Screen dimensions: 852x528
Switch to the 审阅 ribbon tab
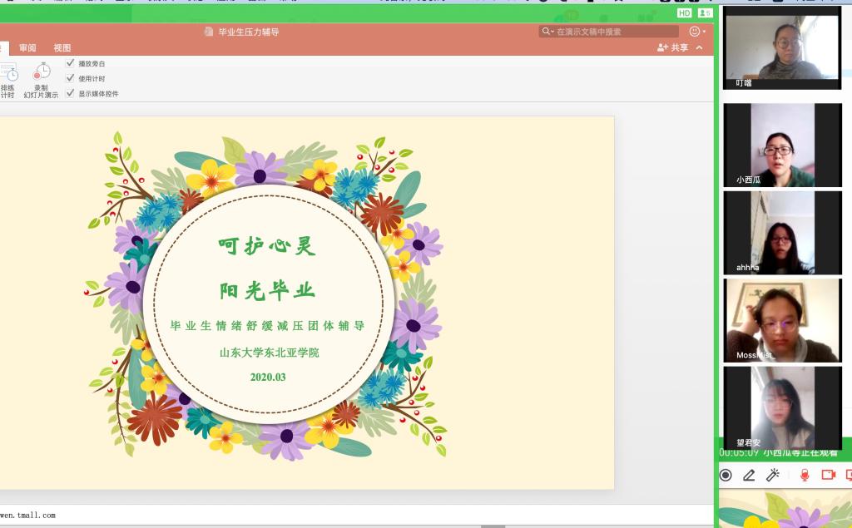coord(28,48)
